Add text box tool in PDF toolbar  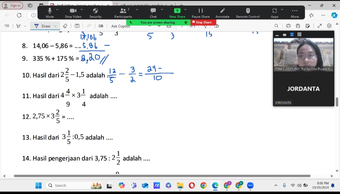click(77, 26)
